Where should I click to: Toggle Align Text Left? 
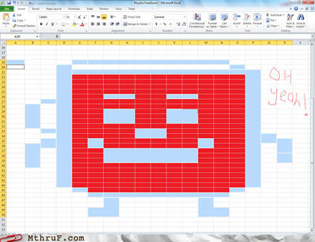tap(93, 24)
